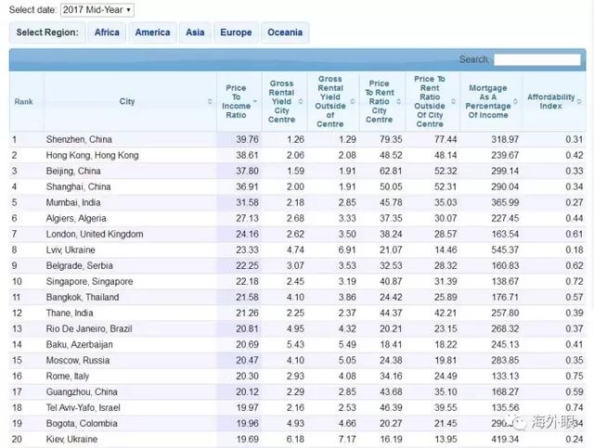Select the Rome, Italy row
The width and height of the screenshot is (594, 448).
[297, 376]
